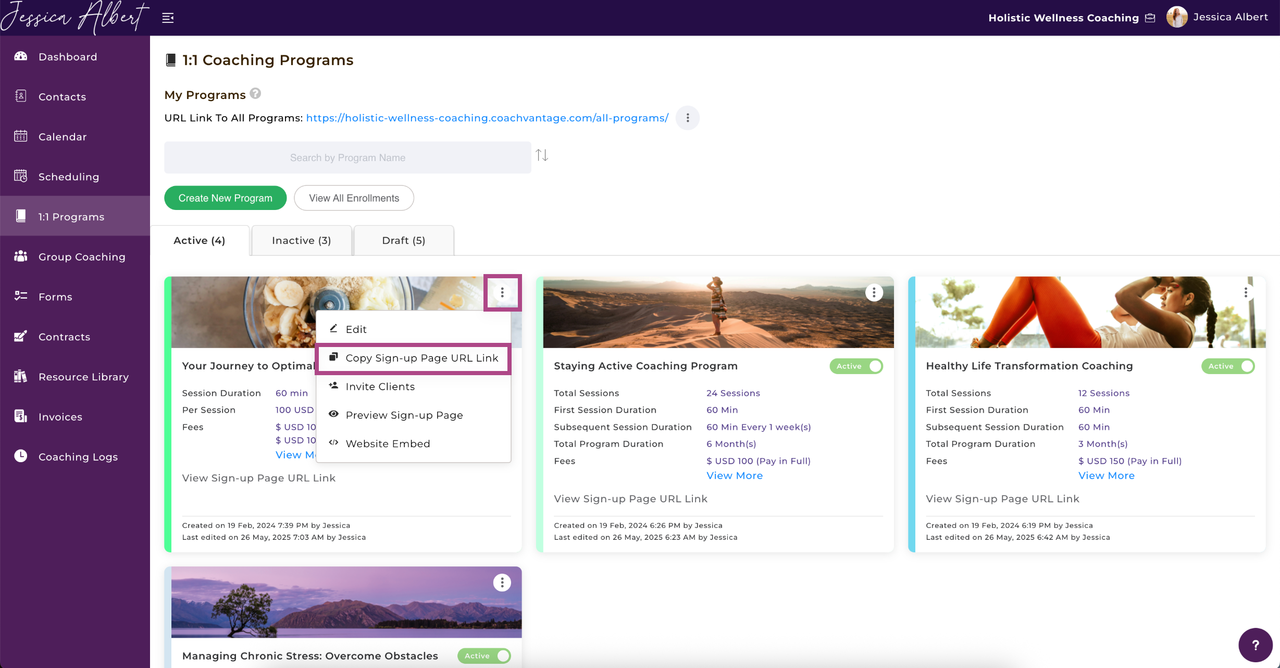Select Edit from the program menu
The width and height of the screenshot is (1280, 668).
point(414,329)
